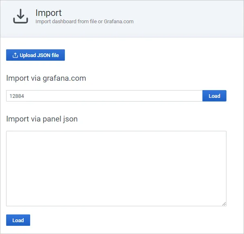Click the Import page title

pyautogui.click(x=49, y=13)
